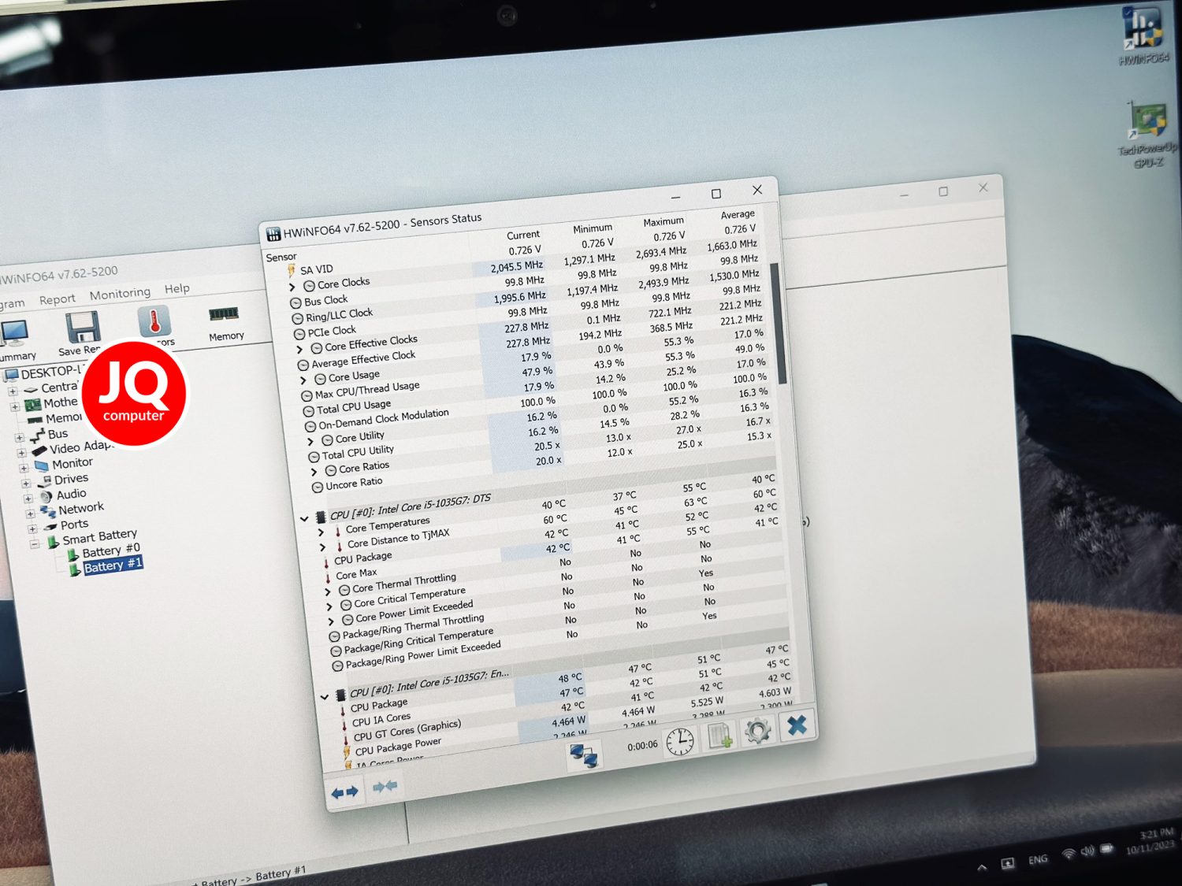1182x886 pixels.
Task: Expand the Drives tree node
Action: coord(26,483)
